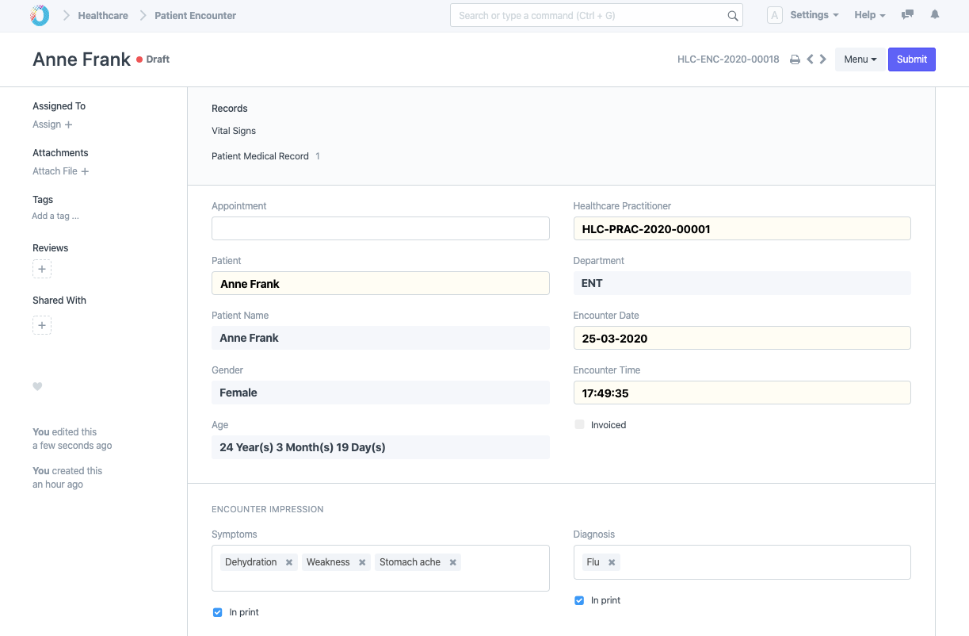Viewport: 969px width, 636px height.
Task: Remove the Dehydration symptom tag
Action: (x=289, y=562)
